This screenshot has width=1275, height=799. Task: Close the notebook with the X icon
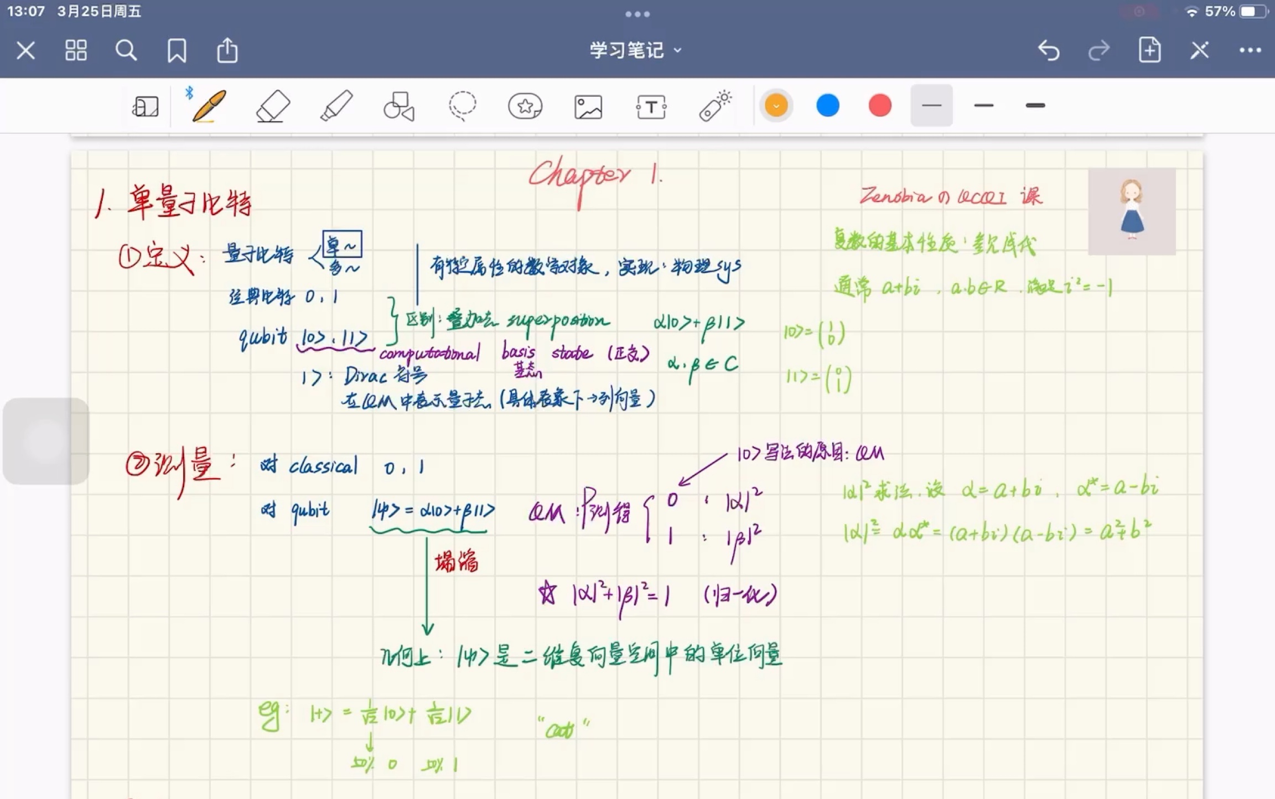[x=25, y=50]
